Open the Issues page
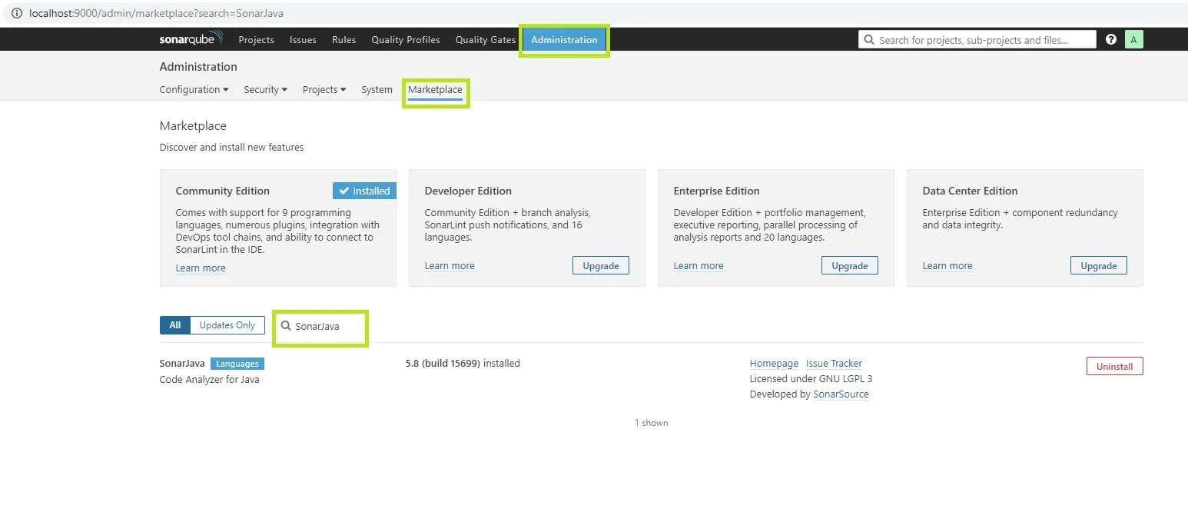Viewport: 1188px width, 509px height. pos(303,40)
